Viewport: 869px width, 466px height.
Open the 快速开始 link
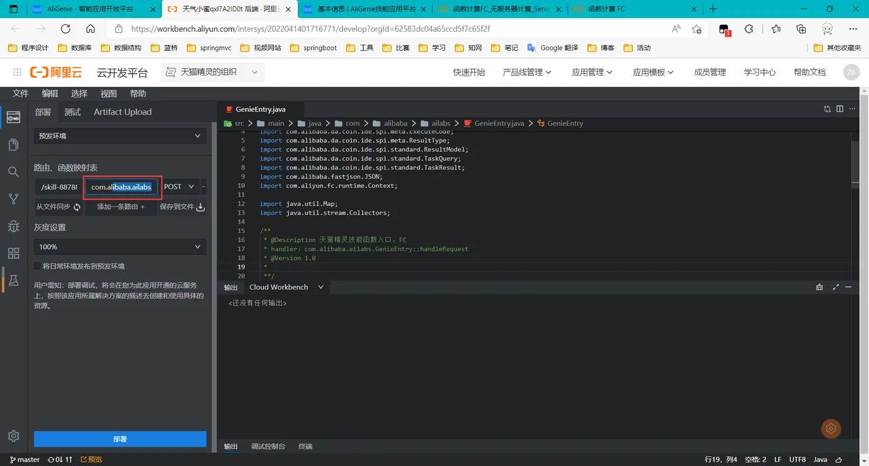click(x=469, y=72)
